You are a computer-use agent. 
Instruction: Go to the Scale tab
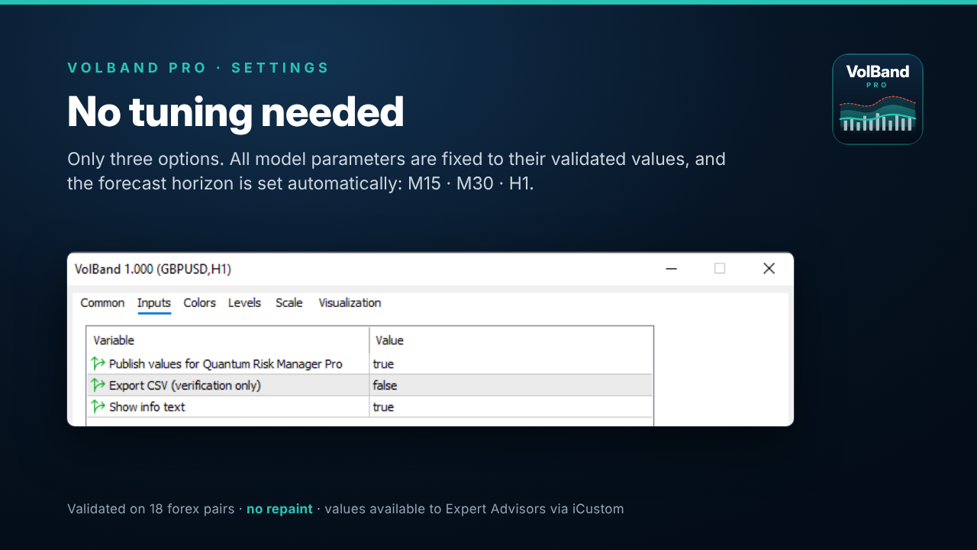(x=289, y=303)
